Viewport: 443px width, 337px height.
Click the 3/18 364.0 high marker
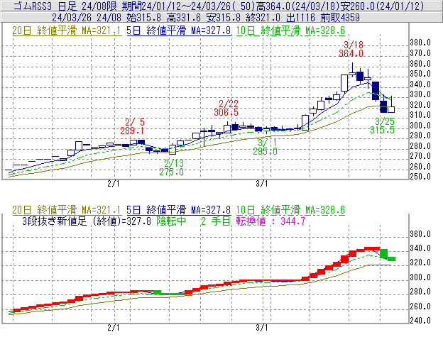[351, 49]
